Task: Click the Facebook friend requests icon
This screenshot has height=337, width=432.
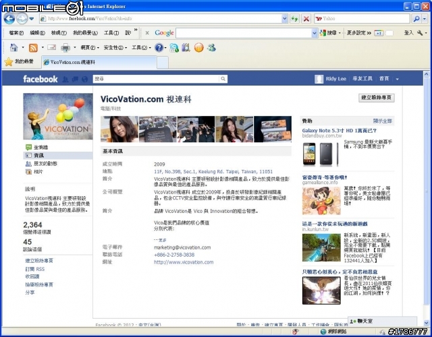Action: [65, 80]
